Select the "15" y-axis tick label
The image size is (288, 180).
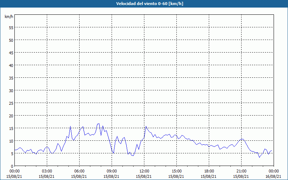[11, 129]
